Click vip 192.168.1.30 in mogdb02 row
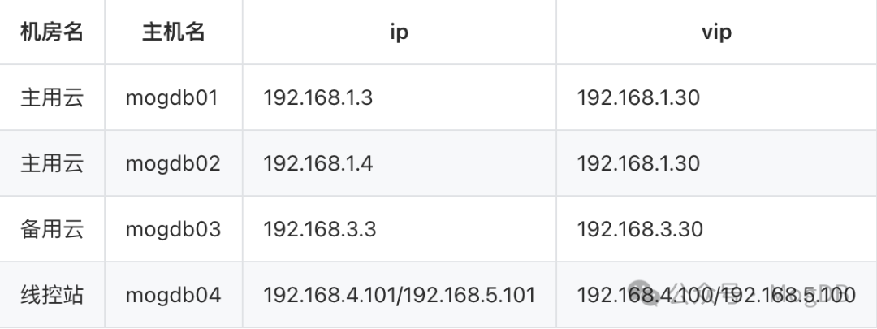The image size is (877, 329). (638, 163)
